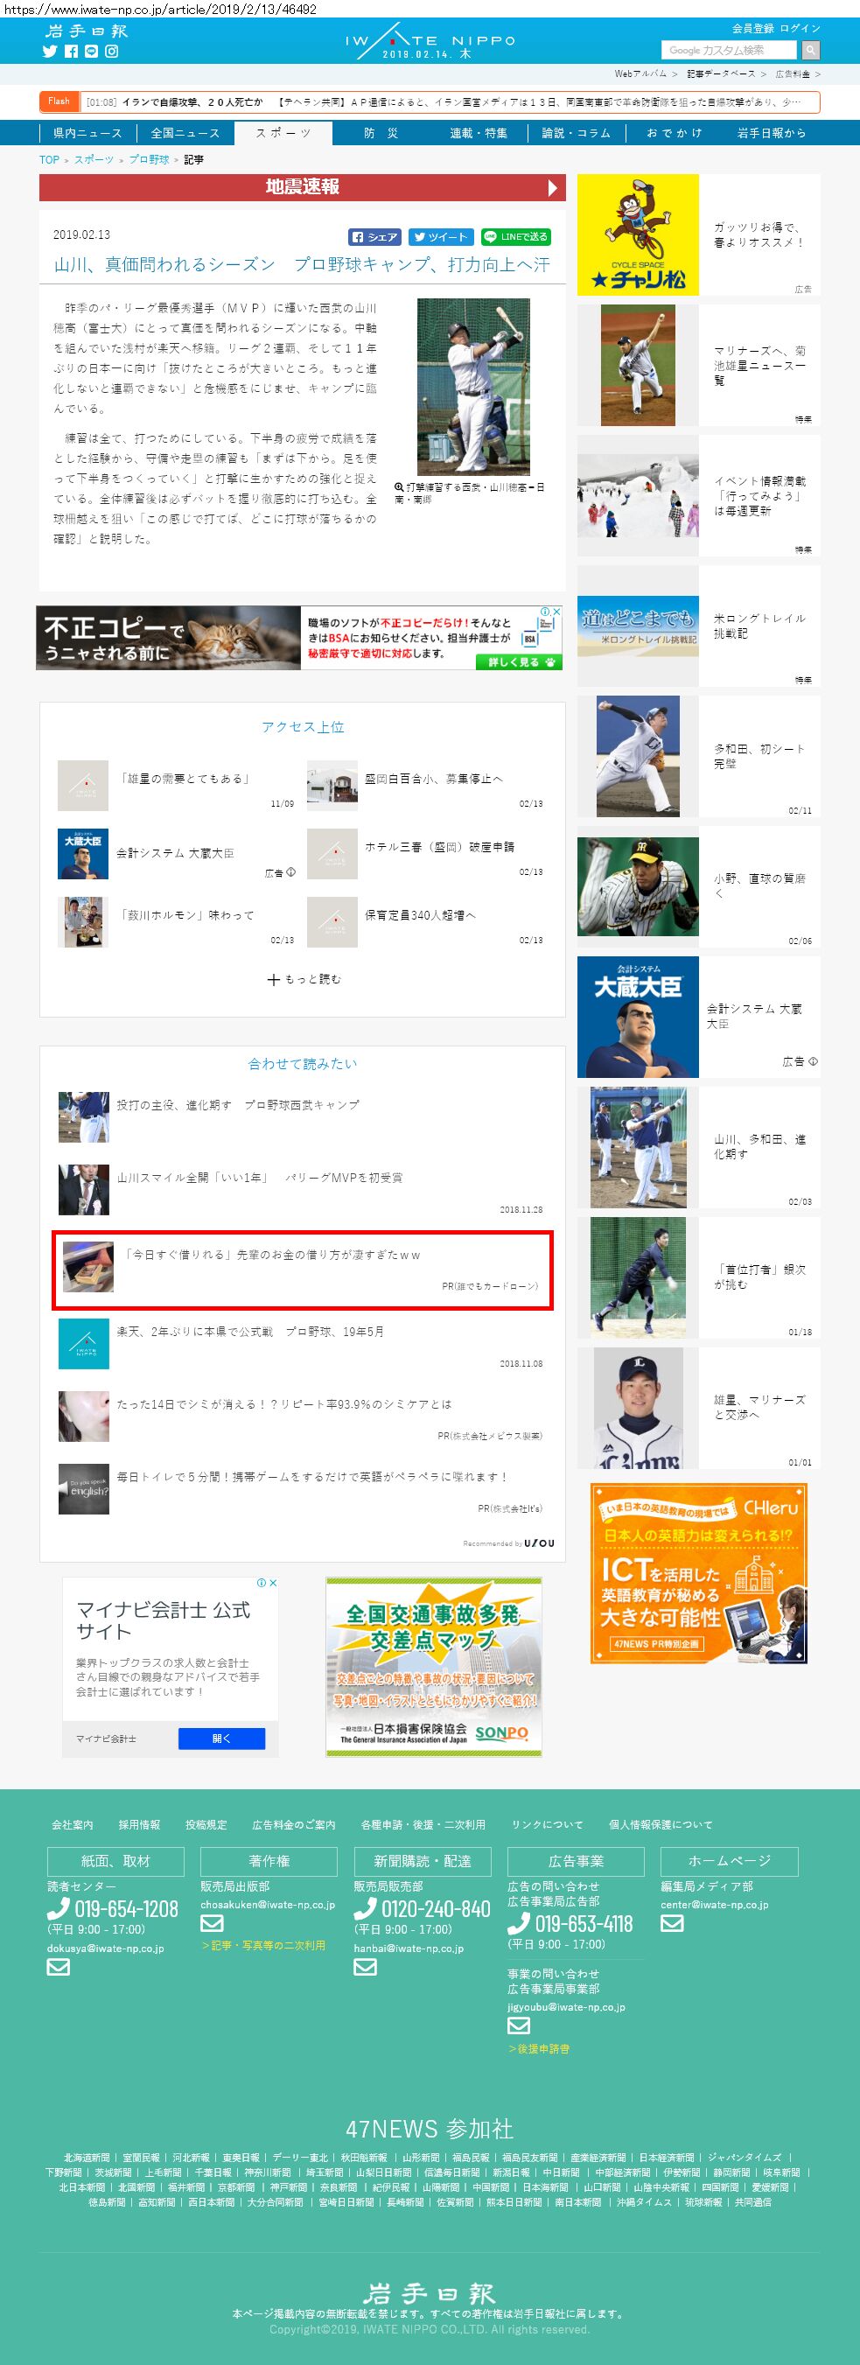Open the Twitter icon in the header
The image size is (860, 2365).
pyautogui.click(x=50, y=52)
